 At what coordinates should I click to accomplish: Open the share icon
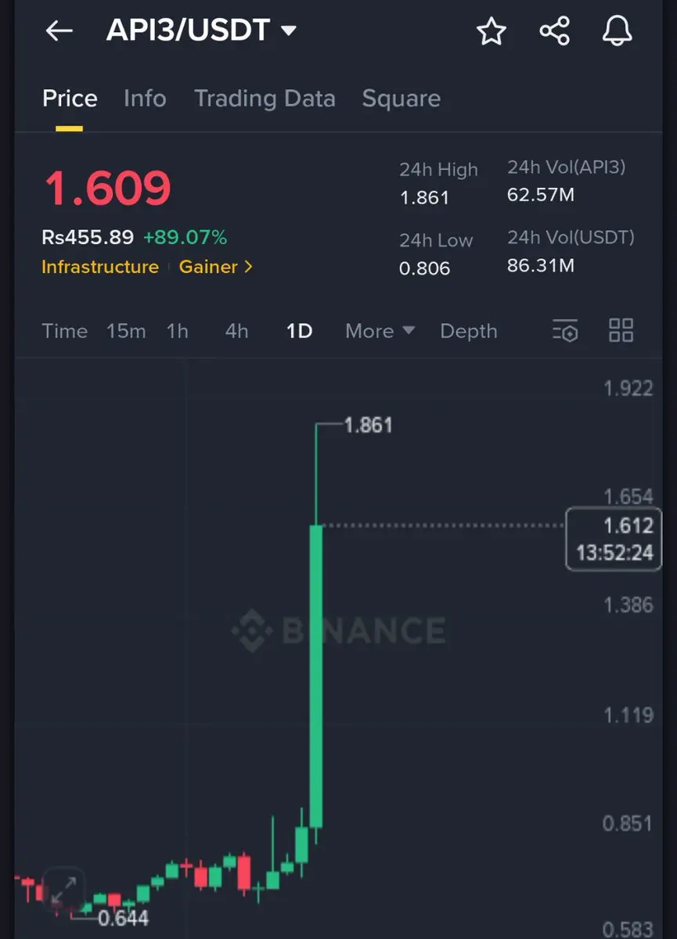[554, 31]
